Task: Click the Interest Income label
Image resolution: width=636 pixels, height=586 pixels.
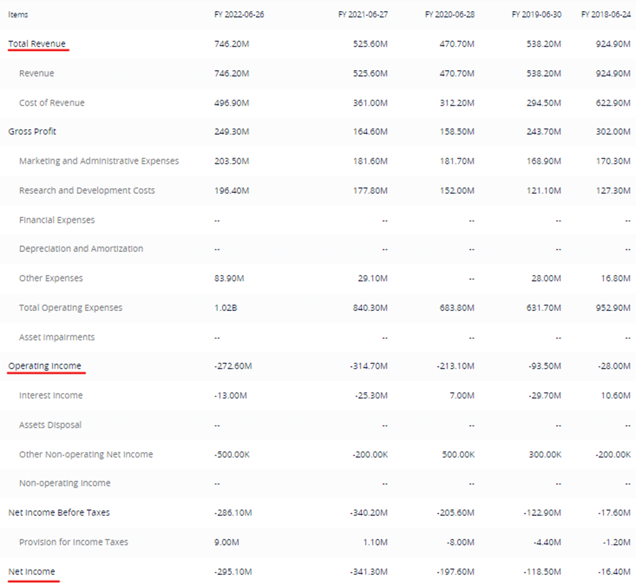Action: (x=51, y=395)
